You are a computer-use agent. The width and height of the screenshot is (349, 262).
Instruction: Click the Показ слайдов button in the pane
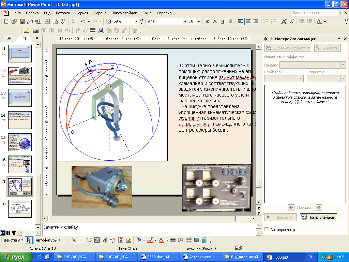(x=318, y=217)
